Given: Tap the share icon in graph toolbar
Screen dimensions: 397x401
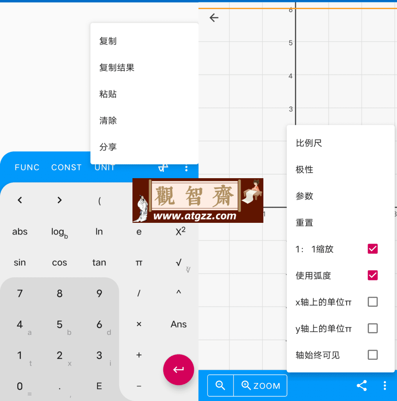Looking at the screenshot, I should tap(362, 385).
